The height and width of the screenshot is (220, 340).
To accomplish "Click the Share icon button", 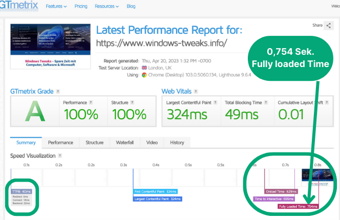I will 328,26.
